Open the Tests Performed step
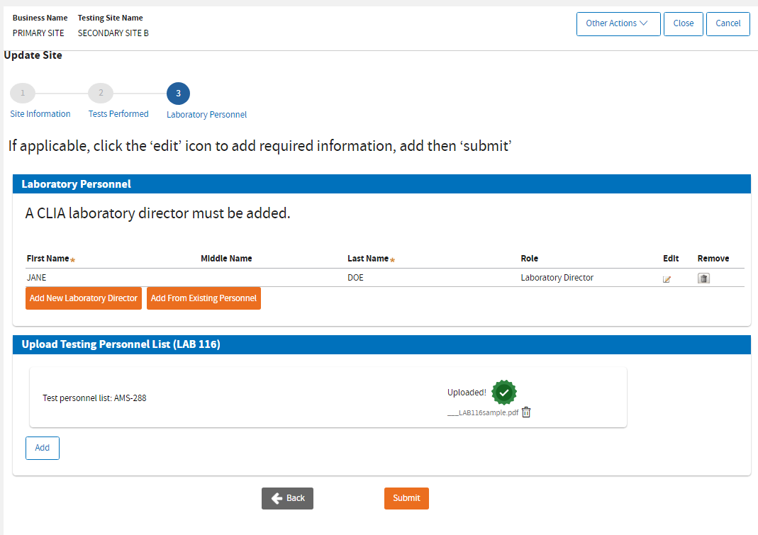 (118, 114)
